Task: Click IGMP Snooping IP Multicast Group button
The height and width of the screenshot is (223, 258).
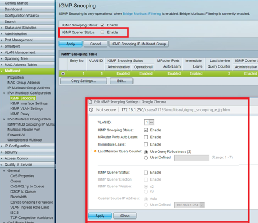Action: tap(139, 44)
